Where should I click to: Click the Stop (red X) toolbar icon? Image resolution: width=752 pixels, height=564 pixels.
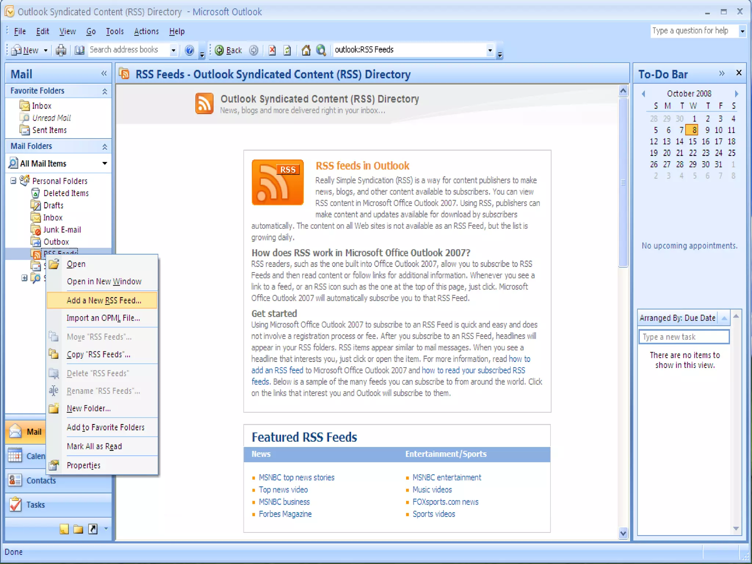[x=272, y=50]
